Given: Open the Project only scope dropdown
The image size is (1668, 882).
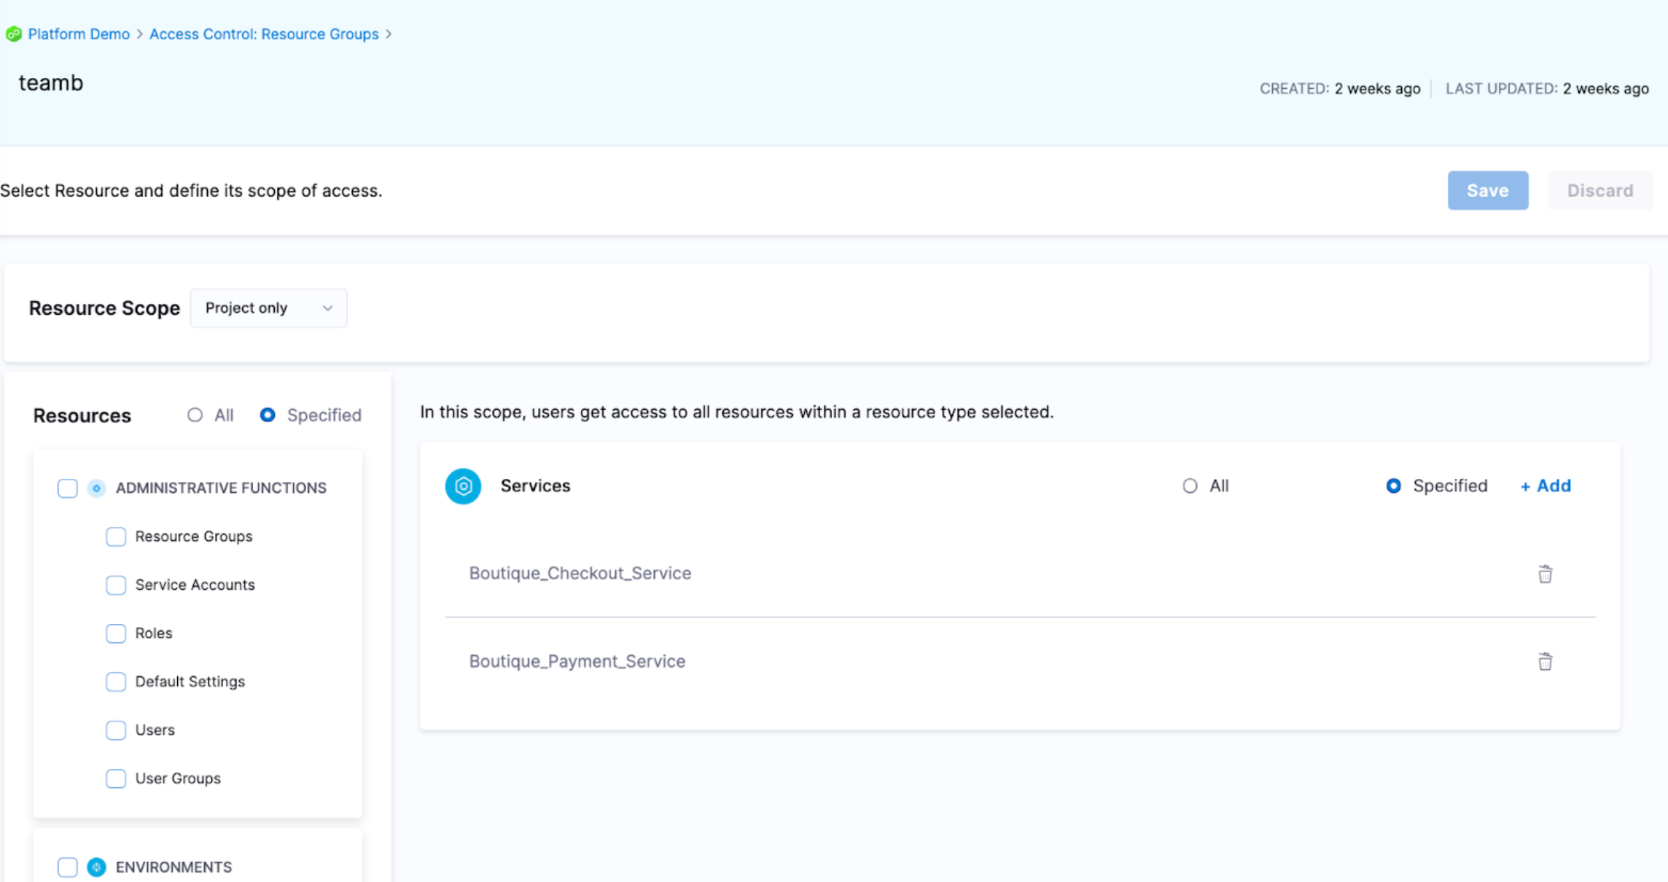Looking at the screenshot, I should point(268,308).
